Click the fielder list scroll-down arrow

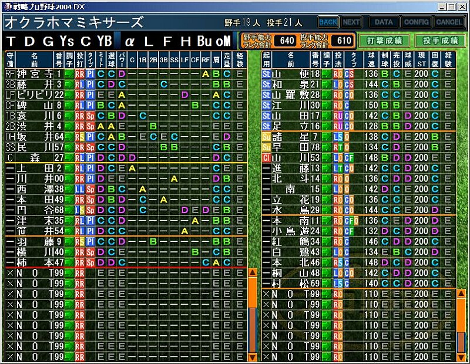tap(253, 357)
